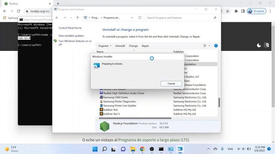This screenshot has width=275, height=154.
Task: Click the vertical scrollbar in the program list
Action: click(x=219, y=102)
